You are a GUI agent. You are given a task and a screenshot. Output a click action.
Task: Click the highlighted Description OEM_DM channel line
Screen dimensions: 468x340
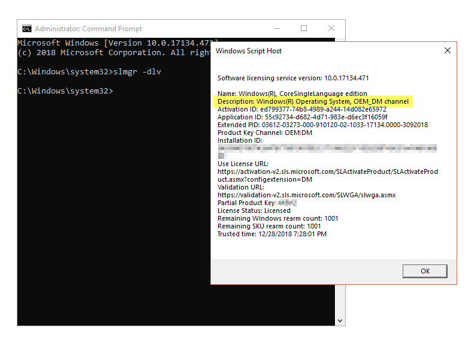pos(313,101)
